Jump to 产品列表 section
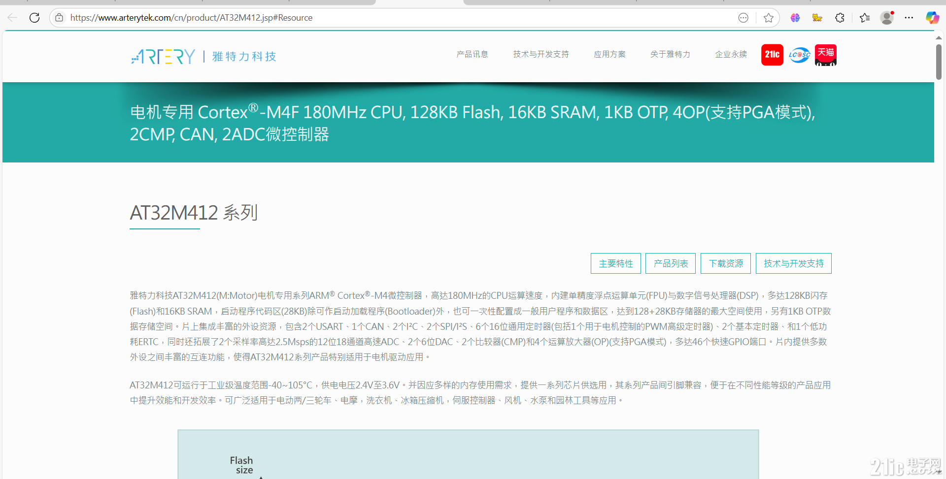 (671, 263)
